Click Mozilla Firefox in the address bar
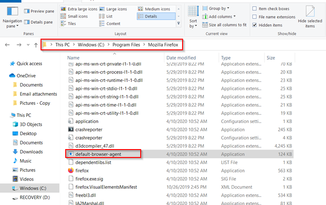Image resolution: width=326 pixels, height=205 pixels. tap(163, 45)
